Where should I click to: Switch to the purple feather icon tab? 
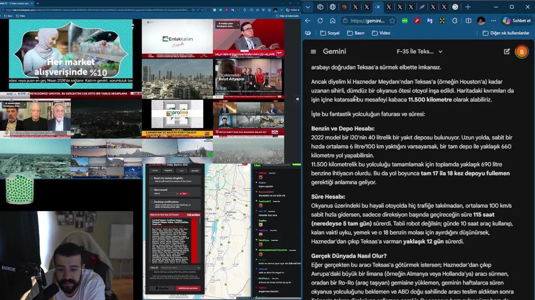(x=422, y=7)
